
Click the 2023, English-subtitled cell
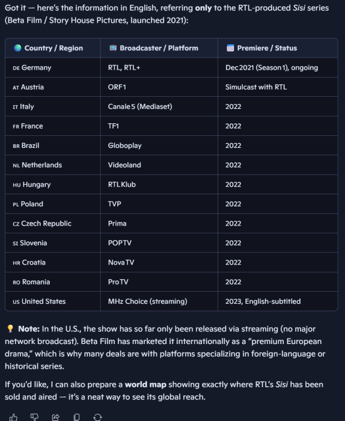[x=278, y=301]
